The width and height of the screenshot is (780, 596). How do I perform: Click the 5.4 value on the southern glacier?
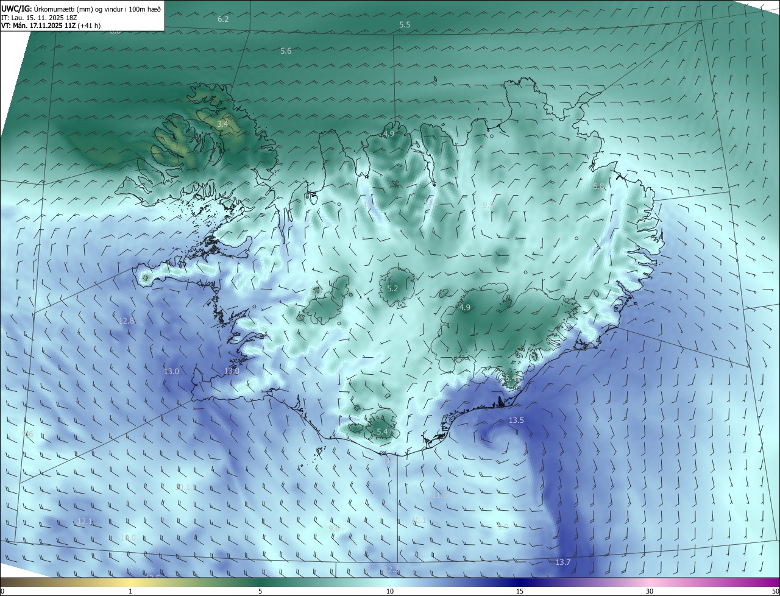382,431
